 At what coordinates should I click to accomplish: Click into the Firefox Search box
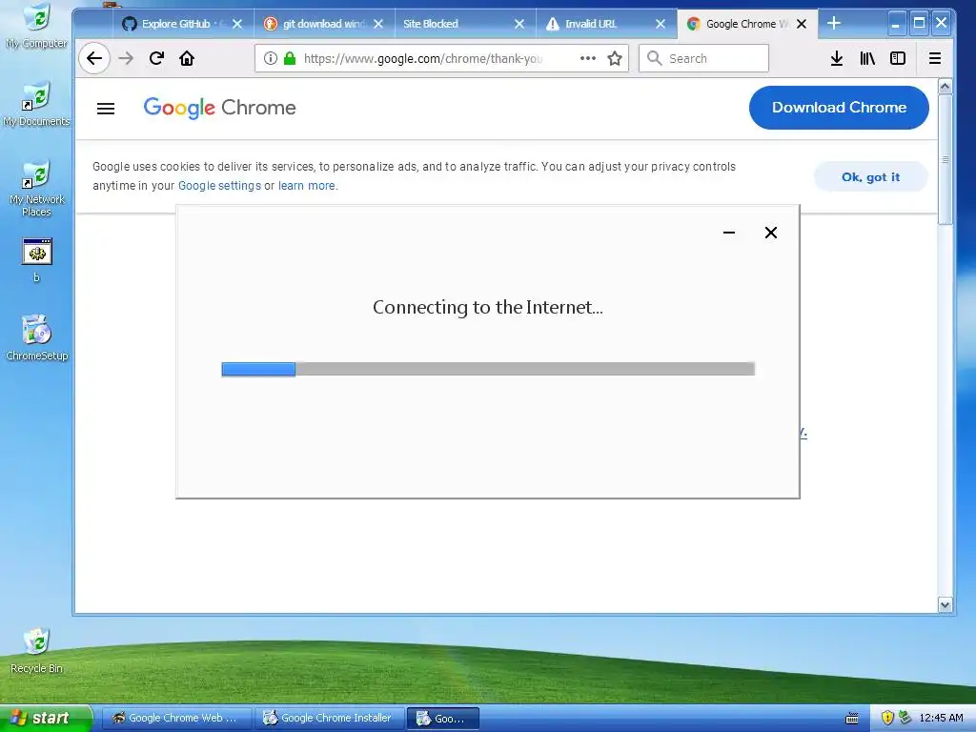coord(703,58)
